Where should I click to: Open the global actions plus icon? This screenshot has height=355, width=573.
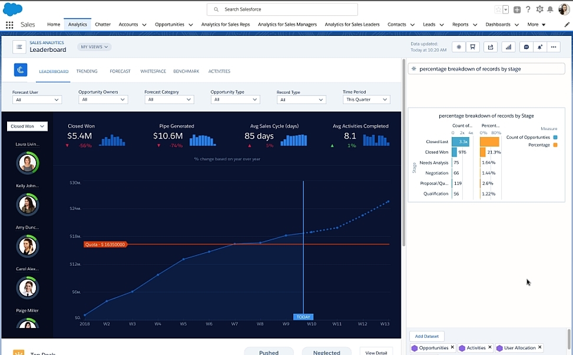pos(517,9)
